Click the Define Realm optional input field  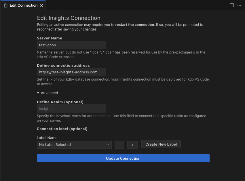tap(71, 108)
